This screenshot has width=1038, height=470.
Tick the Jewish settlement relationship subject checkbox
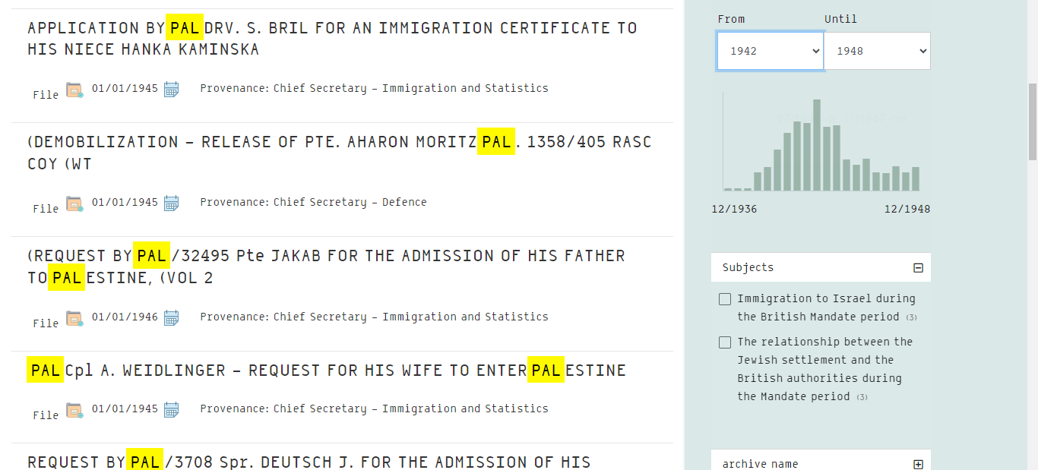click(x=725, y=342)
